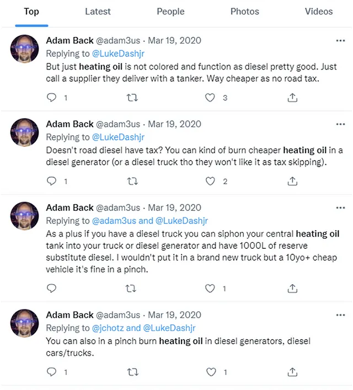Reply to the 'not colored' heating oil tweet

point(51,98)
